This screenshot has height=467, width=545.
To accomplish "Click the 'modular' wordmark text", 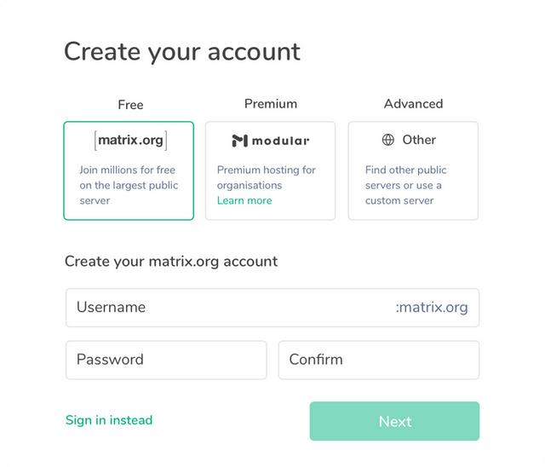I will click(281, 141).
